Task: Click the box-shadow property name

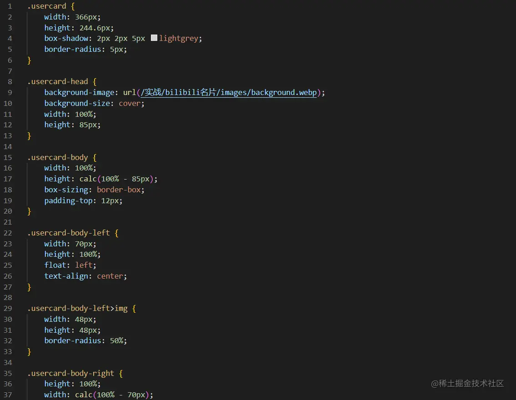Action: tap(66, 39)
